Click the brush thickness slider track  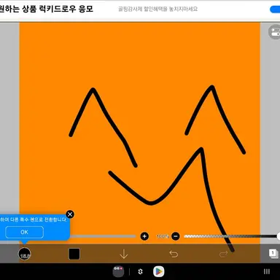pos(103,236)
